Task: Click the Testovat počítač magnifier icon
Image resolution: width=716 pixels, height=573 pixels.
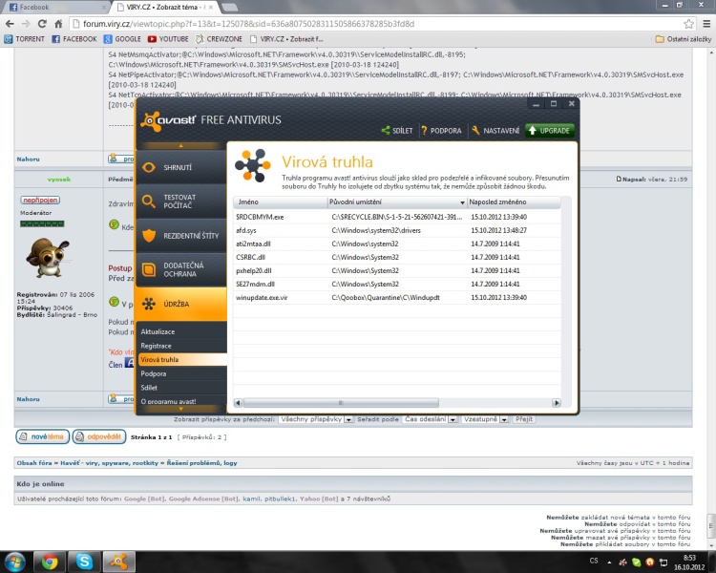Action: [x=150, y=201]
